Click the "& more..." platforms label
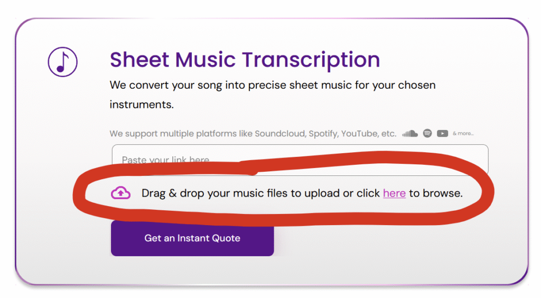Viewport: 541px width, 298px height. (463, 134)
